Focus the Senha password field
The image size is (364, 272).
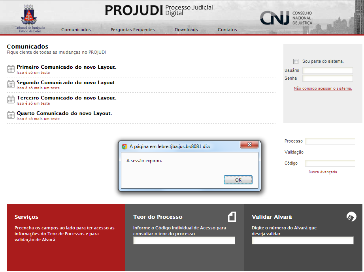click(328, 79)
